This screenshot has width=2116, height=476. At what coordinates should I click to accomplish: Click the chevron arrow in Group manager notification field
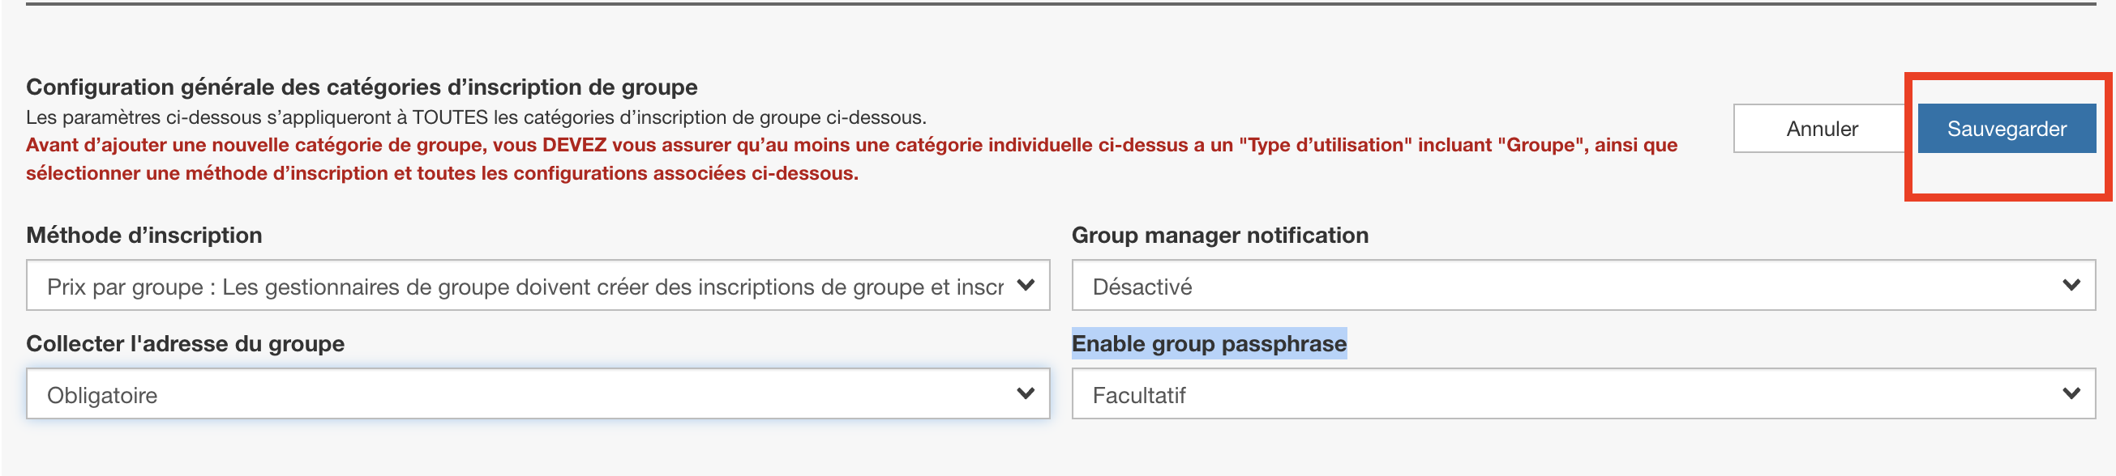pyautogui.click(x=2071, y=285)
